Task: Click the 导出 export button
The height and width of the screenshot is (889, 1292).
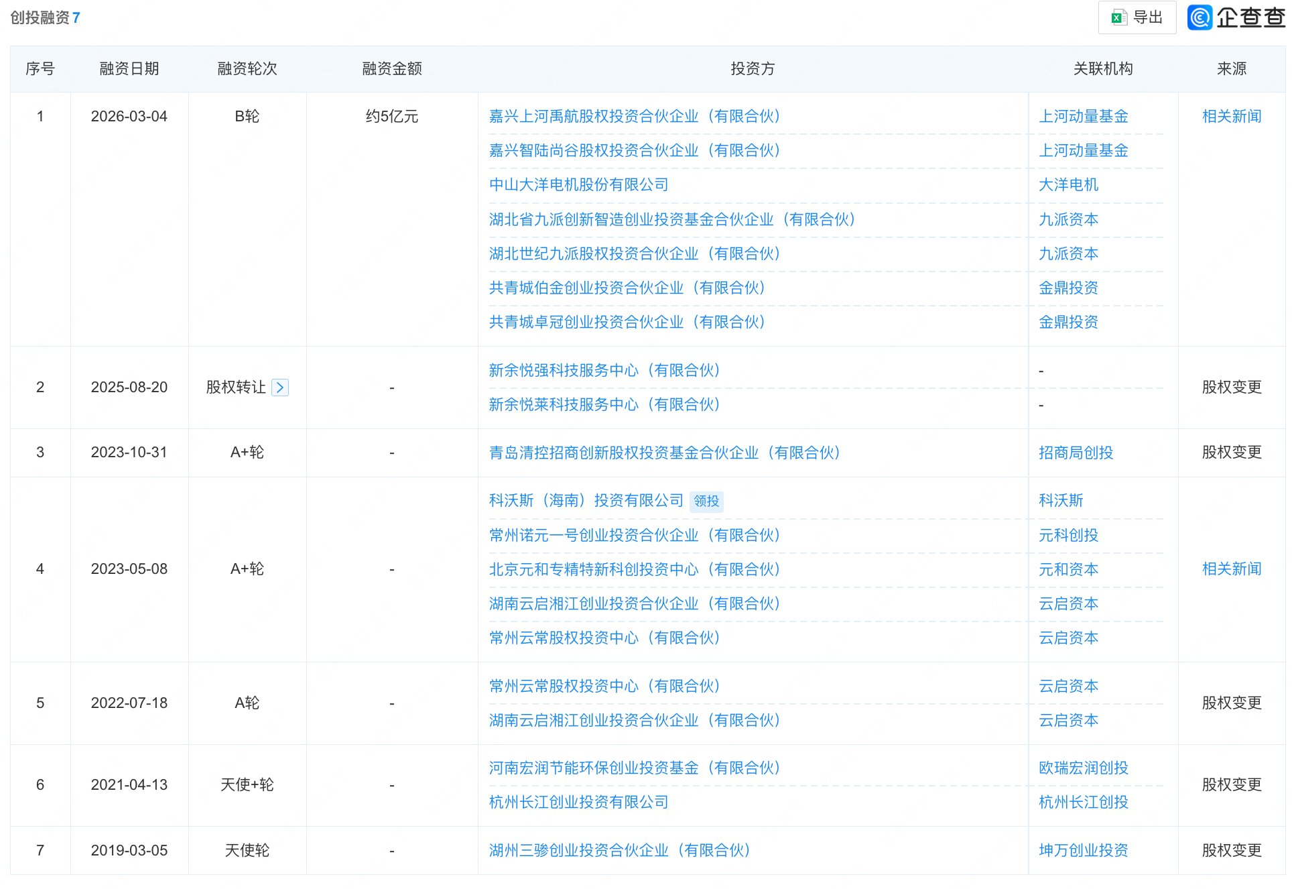Action: point(1137,17)
